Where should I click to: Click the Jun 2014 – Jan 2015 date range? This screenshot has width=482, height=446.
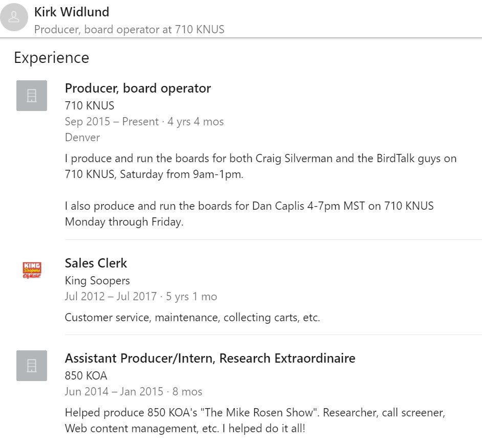114,392
